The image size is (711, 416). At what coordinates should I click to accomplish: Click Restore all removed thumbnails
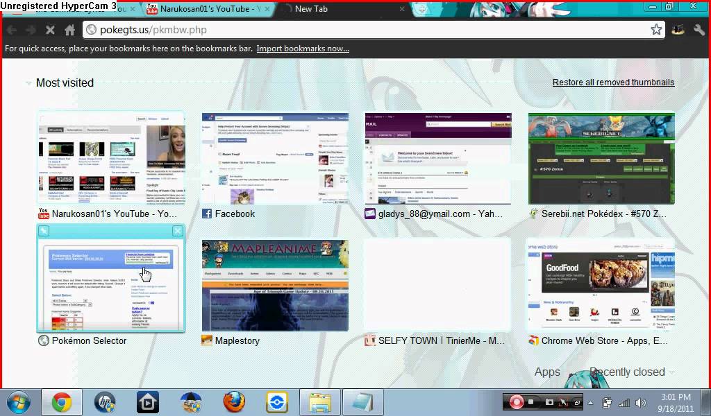613,83
